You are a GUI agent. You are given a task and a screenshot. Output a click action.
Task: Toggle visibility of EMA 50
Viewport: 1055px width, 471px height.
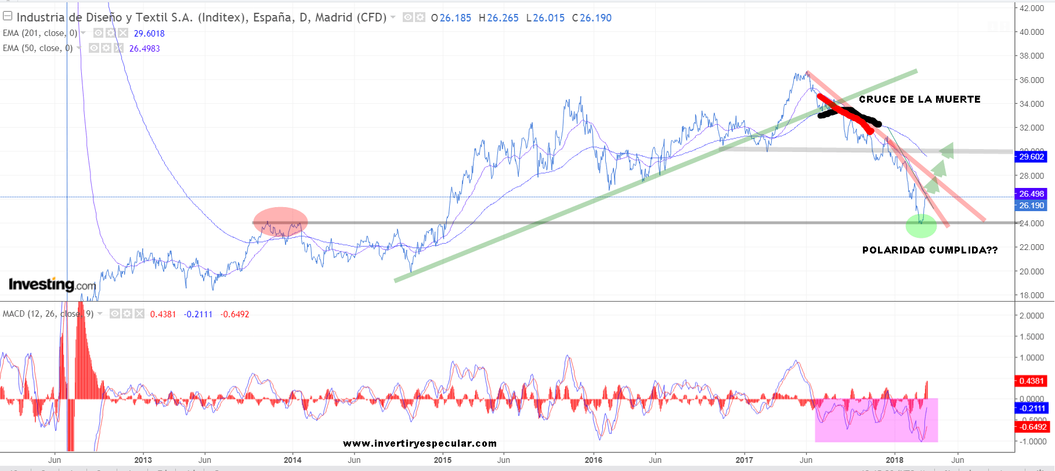(x=94, y=48)
